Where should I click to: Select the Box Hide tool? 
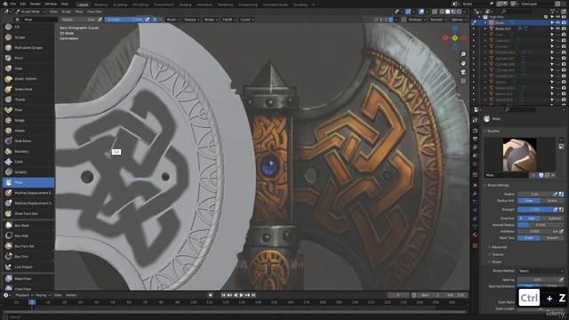[28, 236]
